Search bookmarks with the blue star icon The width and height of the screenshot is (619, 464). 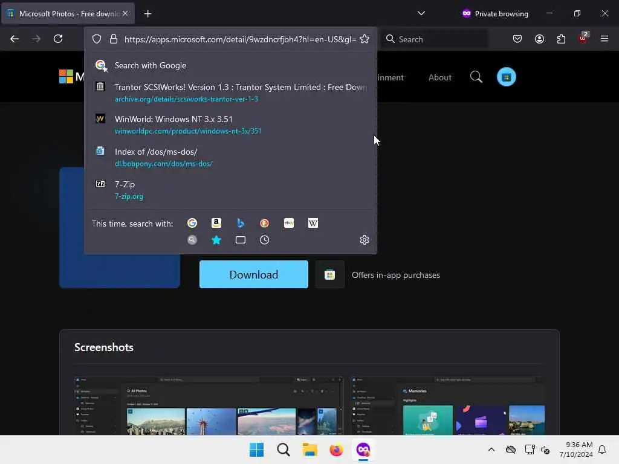pyautogui.click(x=216, y=240)
